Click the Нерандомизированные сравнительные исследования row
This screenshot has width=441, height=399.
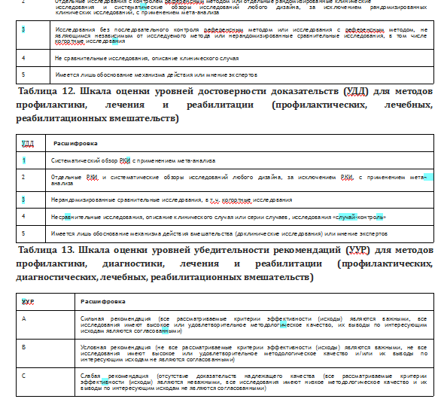coord(225,200)
